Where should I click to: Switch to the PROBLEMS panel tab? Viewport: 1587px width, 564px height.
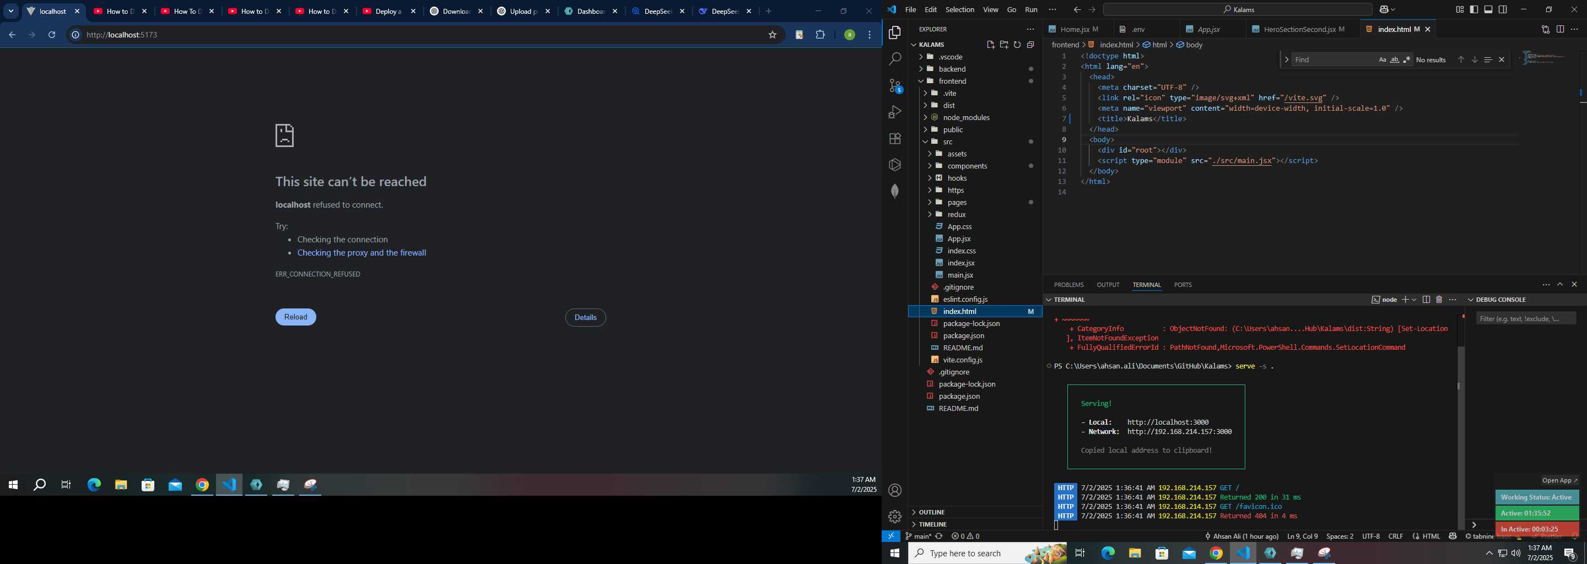point(1068,285)
